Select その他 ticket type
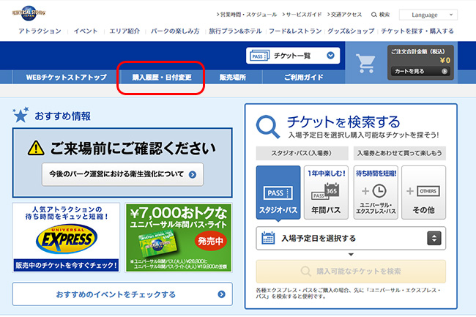Image resolution: width=476 pixels, height=317 pixels. point(424,193)
